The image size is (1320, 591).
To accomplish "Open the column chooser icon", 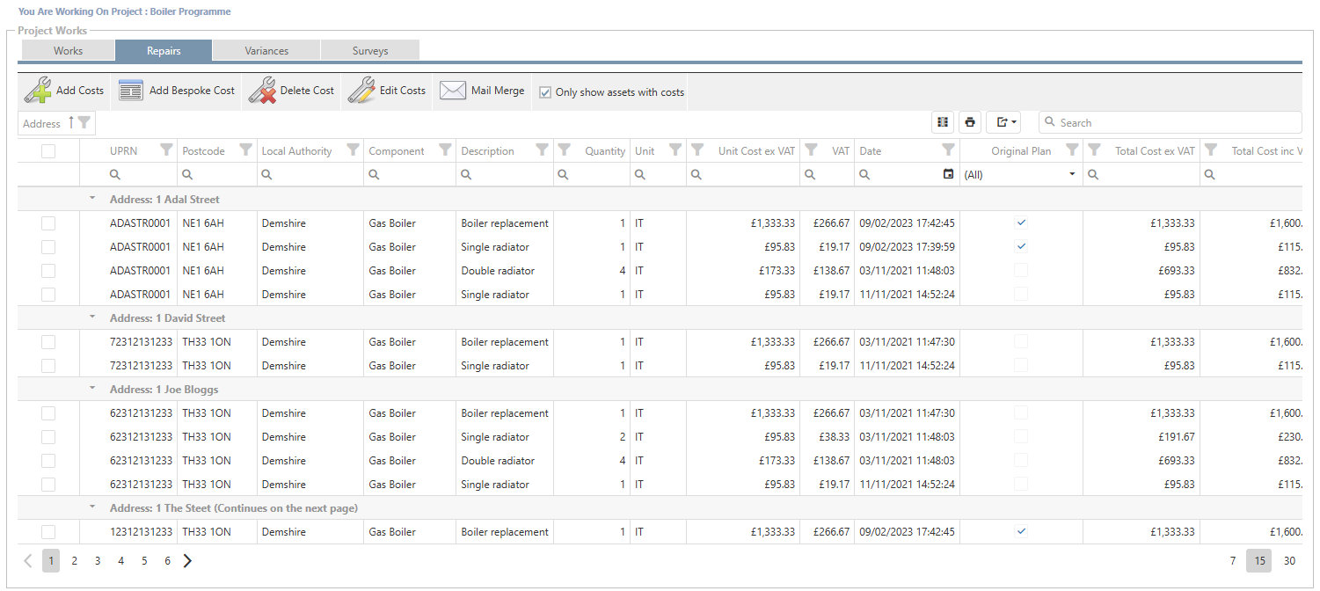I will click(943, 122).
